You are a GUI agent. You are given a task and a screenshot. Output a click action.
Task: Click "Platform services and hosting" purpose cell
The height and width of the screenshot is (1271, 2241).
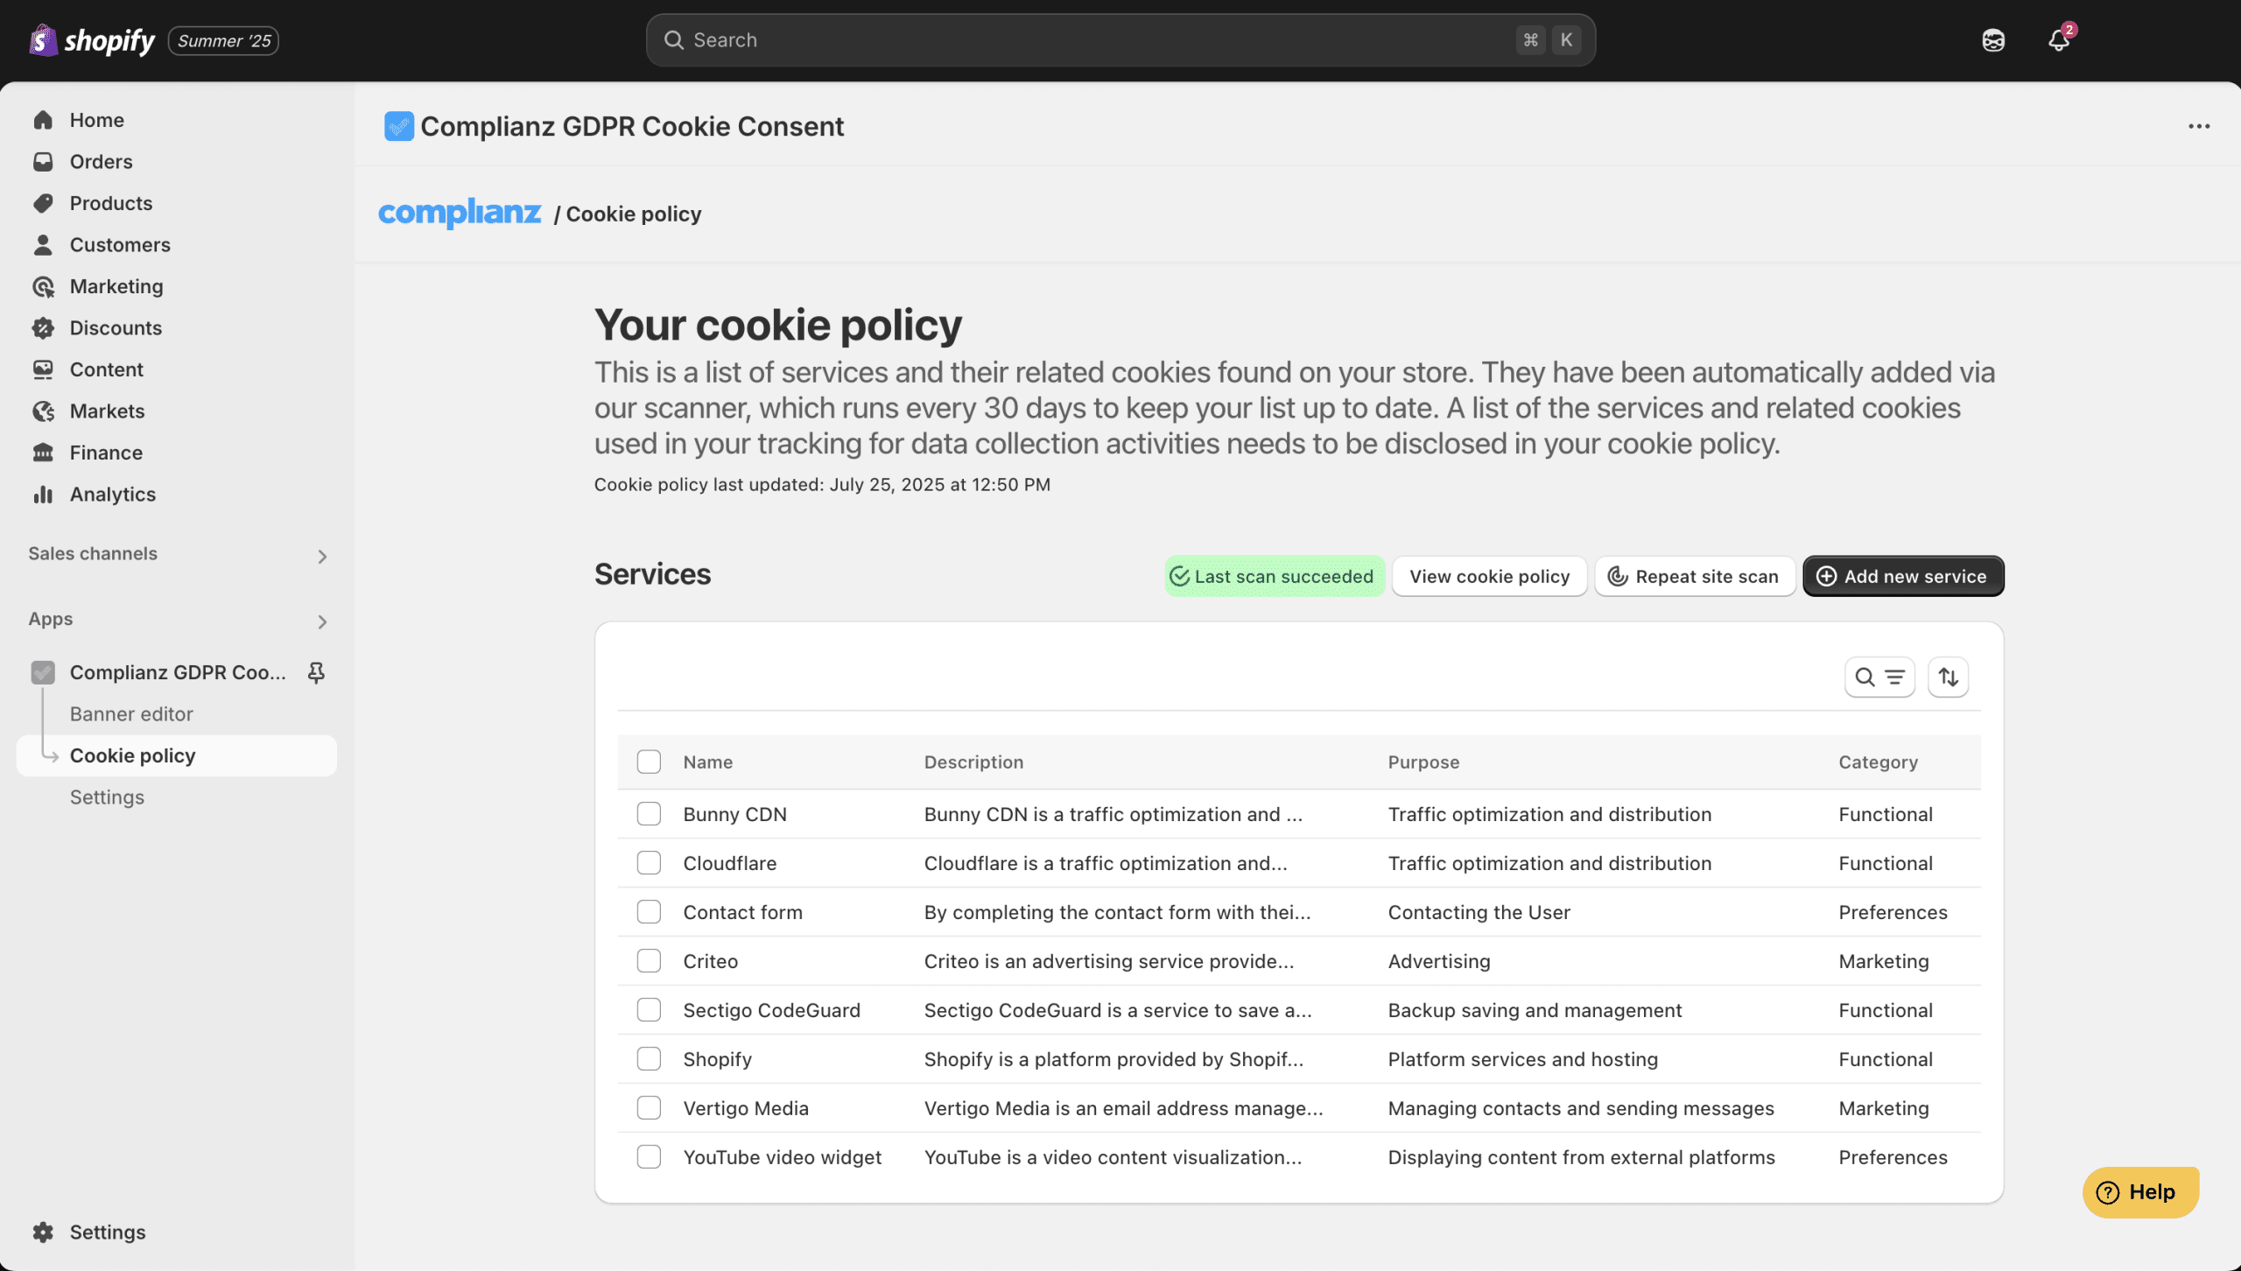(x=1522, y=1059)
